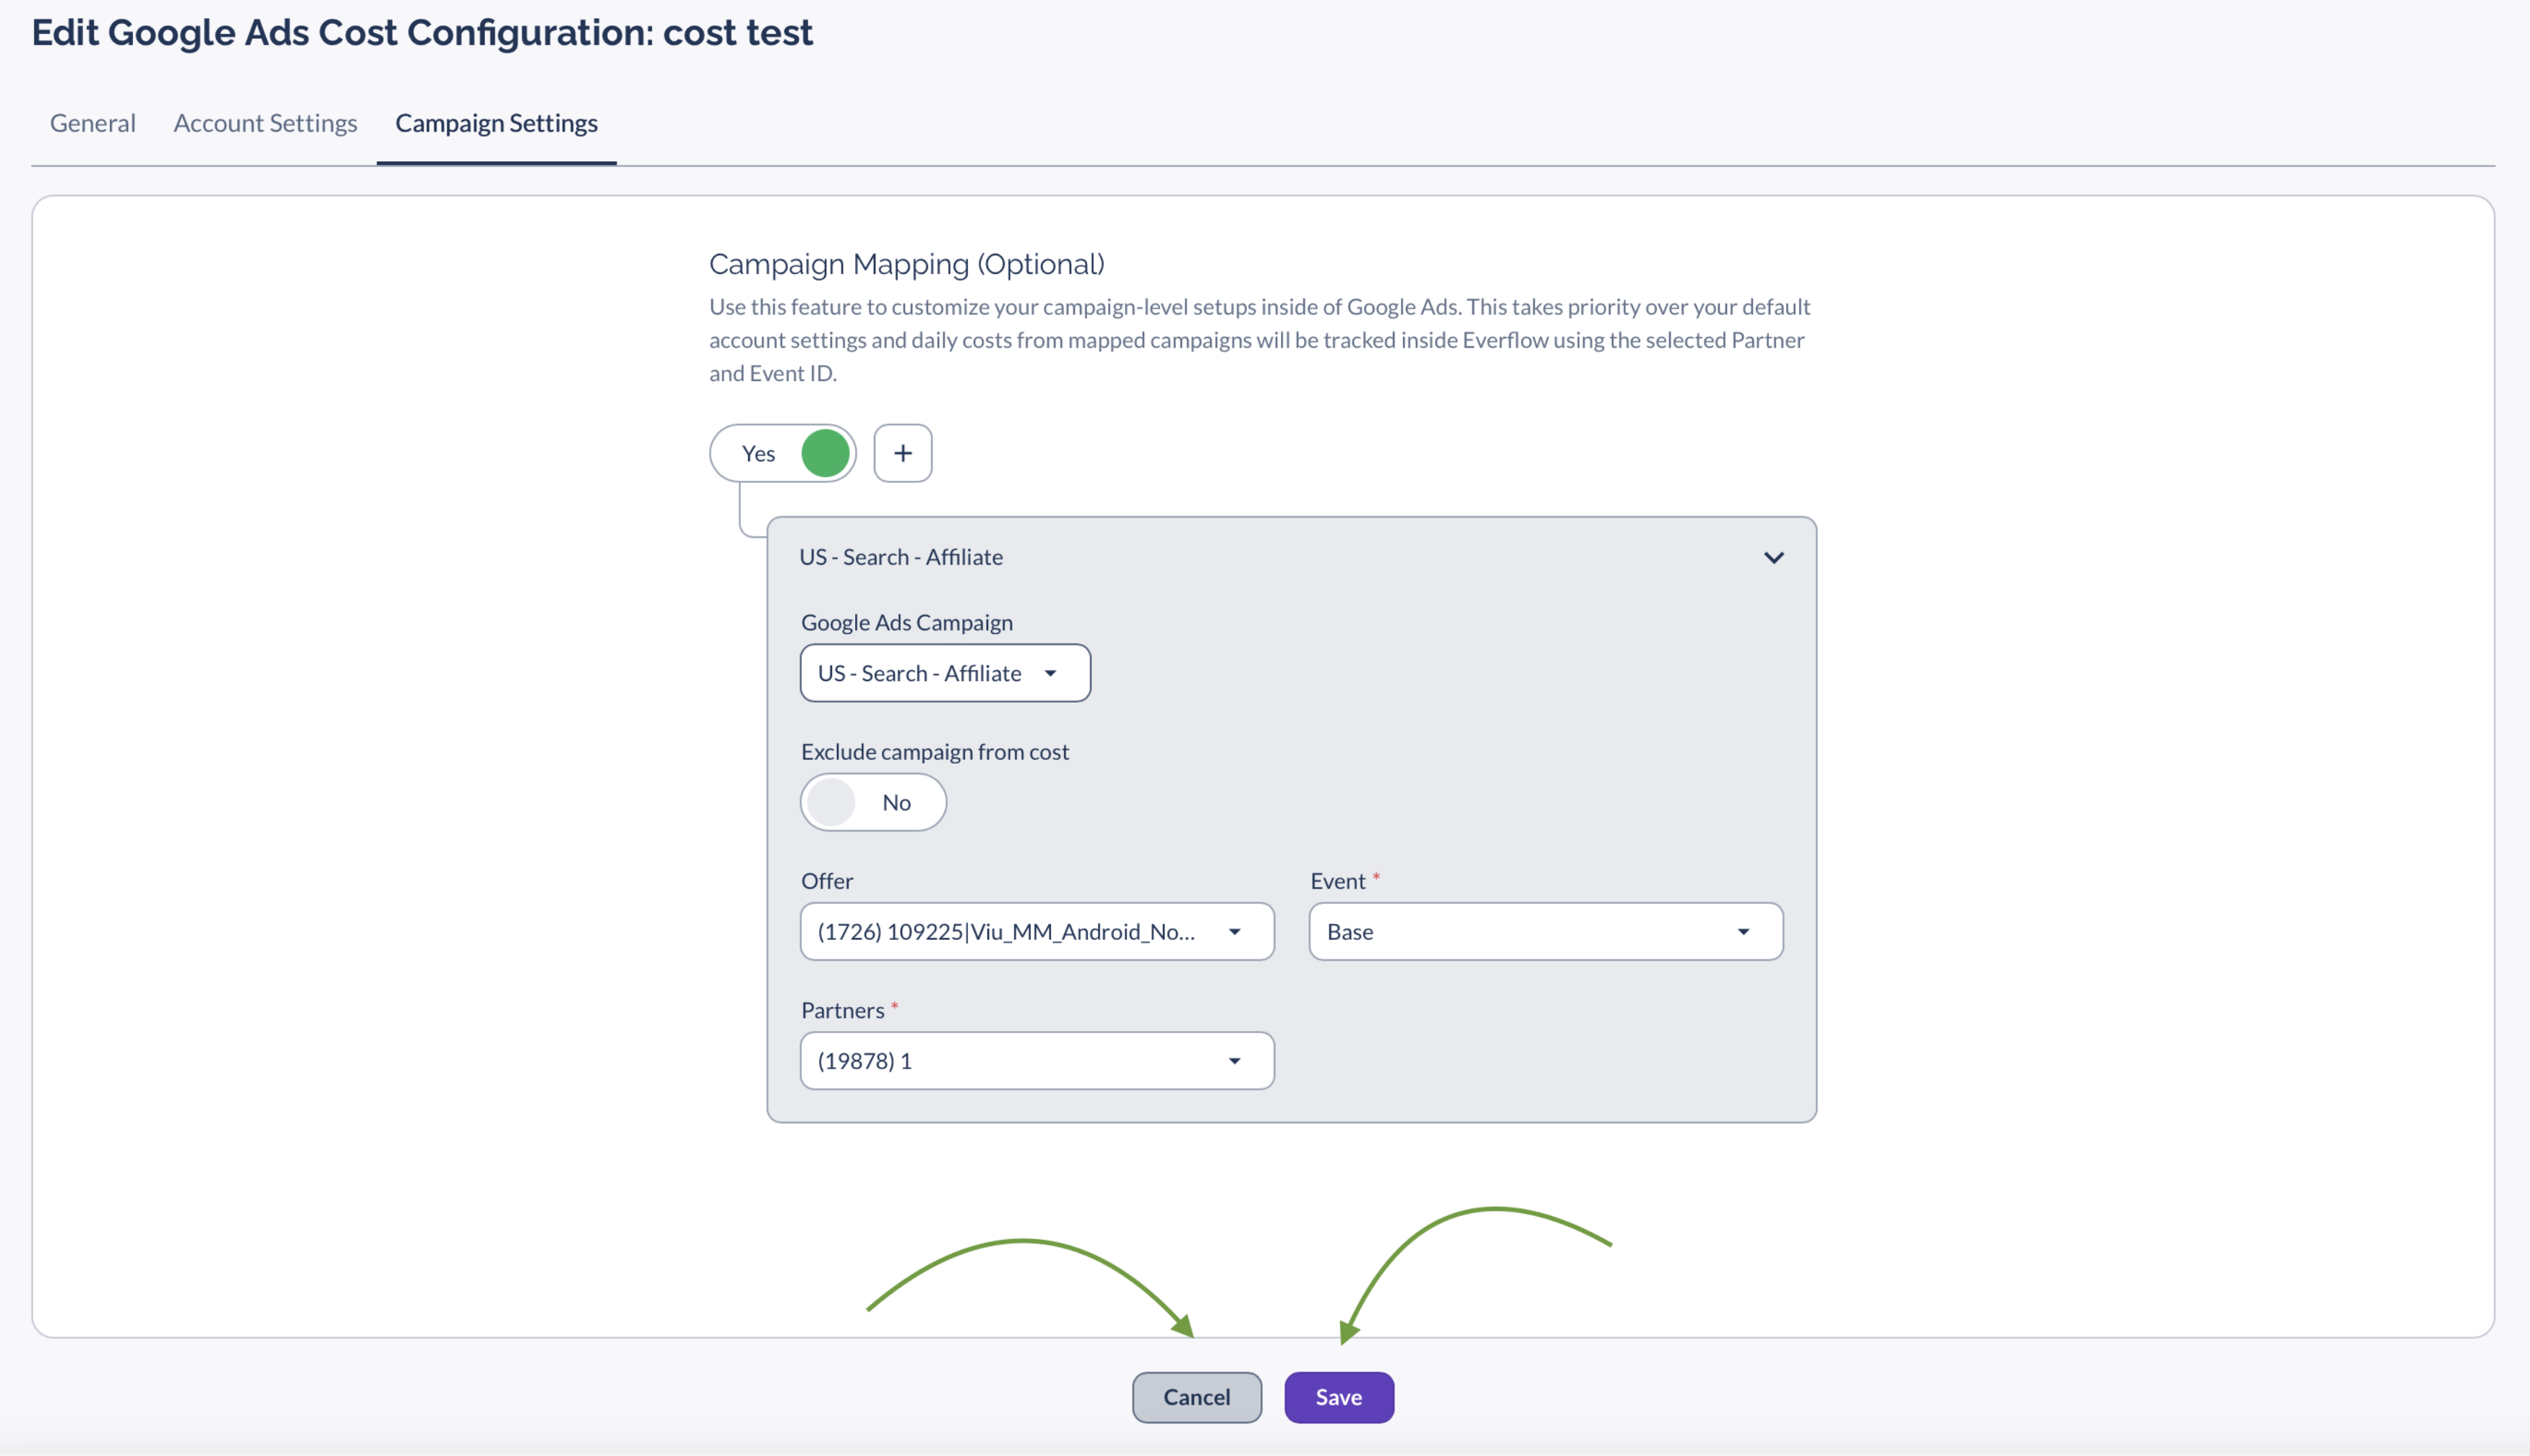This screenshot has height=1456, width=2530.
Task: Toggle the Campaign Mapping Yes switch
Action: pyautogui.click(x=783, y=453)
